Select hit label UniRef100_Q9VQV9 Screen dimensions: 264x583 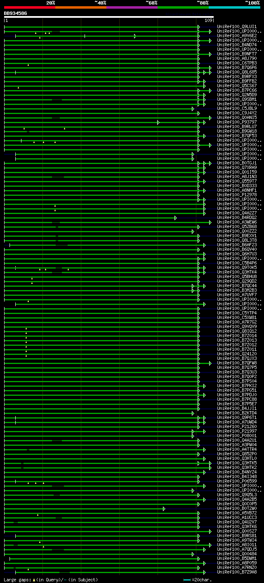237,327
